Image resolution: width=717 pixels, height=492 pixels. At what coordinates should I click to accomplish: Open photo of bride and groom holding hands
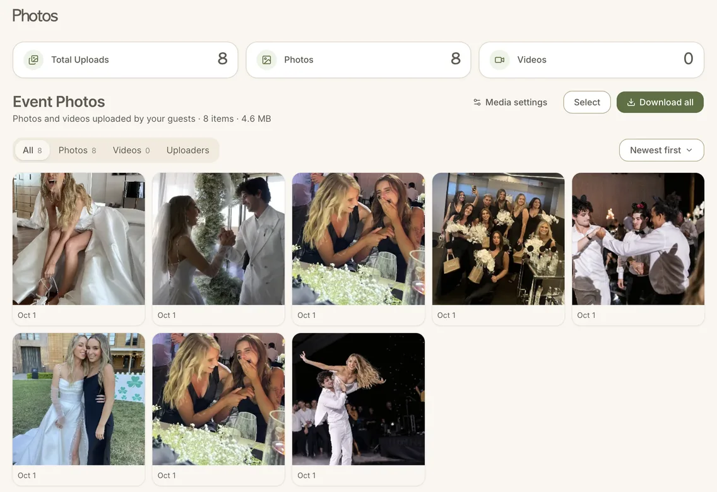[x=218, y=239]
